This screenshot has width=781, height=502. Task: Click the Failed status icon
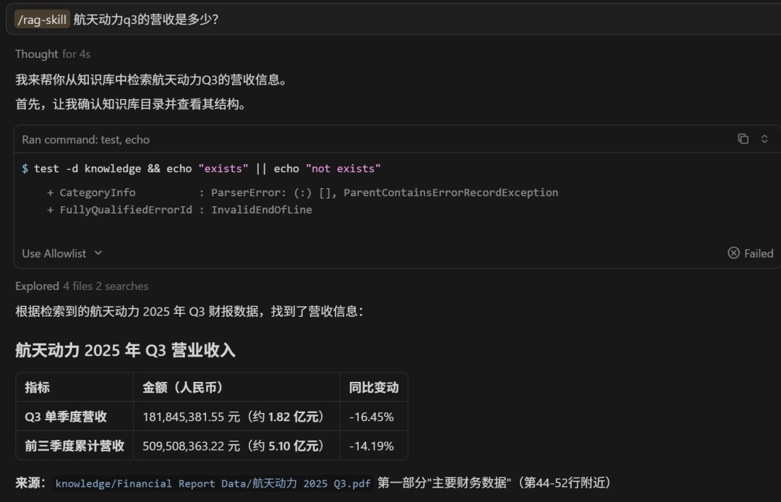tap(733, 253)
